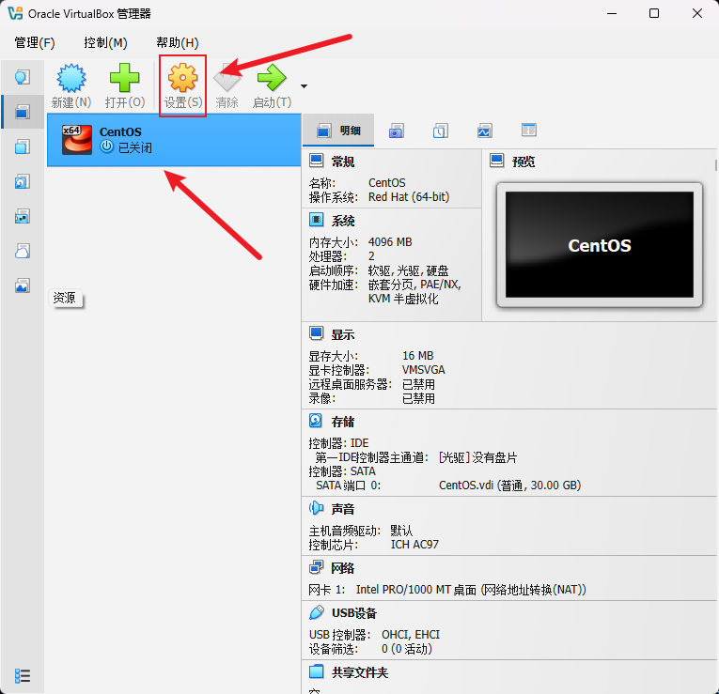Click the USB设备 section header
Screen dimensions: 719x694
[x=354, y=613]
